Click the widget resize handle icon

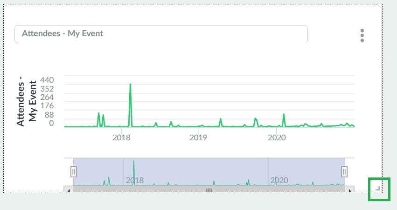coord(377,188)
